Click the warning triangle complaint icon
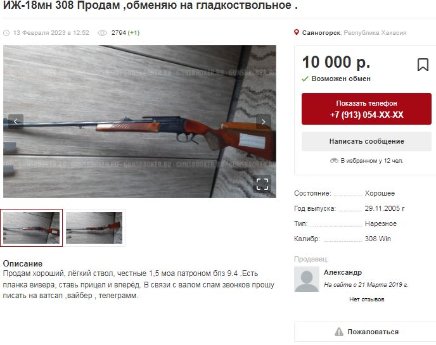The height and width of the screenshot is (345, 436). 339,332
